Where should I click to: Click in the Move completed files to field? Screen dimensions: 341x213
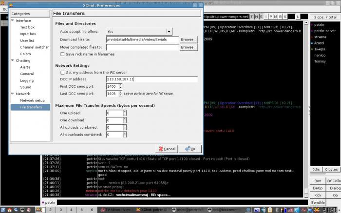[x=142, y=47]
